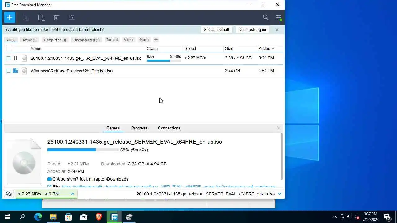Click the 3.38 / 4.94 GB size cell
This screenshot has height=223, width=397.
[x=238, y=58]
